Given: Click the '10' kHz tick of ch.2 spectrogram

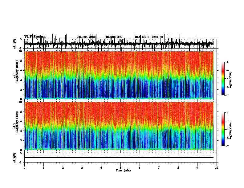Looking at the screenshot, I should (21, 102).
